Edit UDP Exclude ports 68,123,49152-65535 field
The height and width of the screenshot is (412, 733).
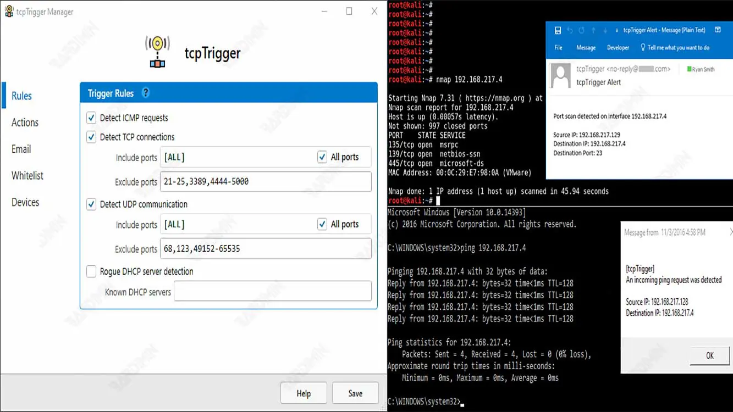coord(266,249)
